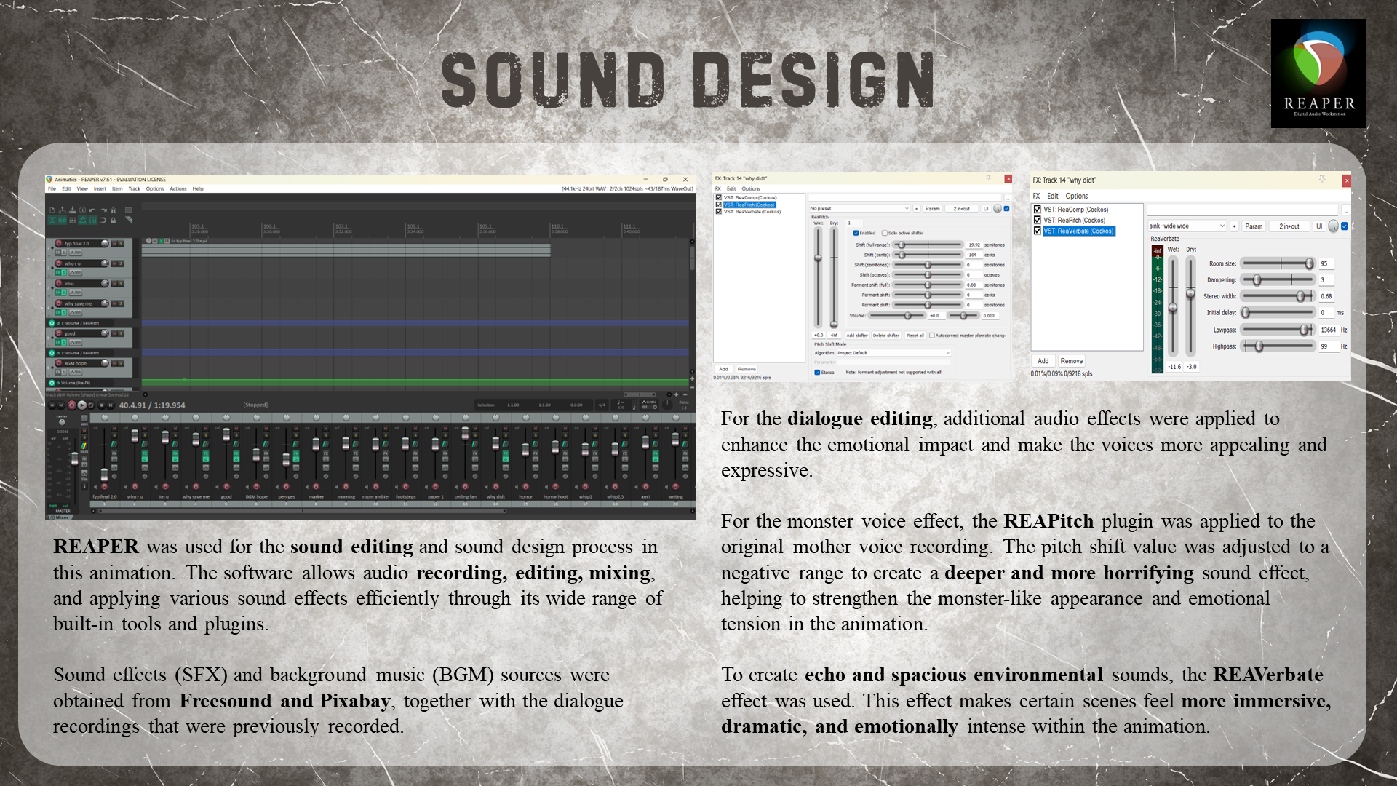Viewport: 1397px width, 786px height.
Task: Toggle the snap icon in REAPER toolbar
Action: tap(103, 220)
